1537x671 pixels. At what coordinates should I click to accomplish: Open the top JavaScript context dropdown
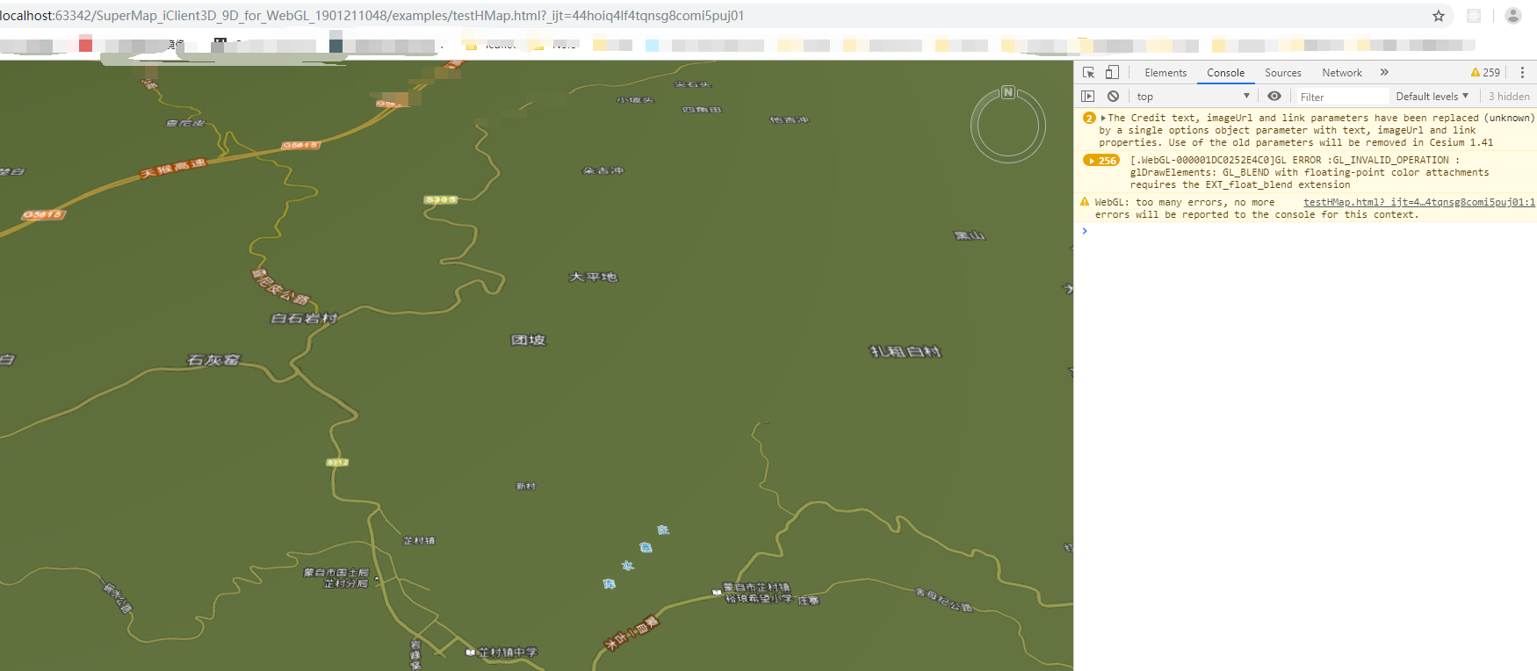point(1192,97)
